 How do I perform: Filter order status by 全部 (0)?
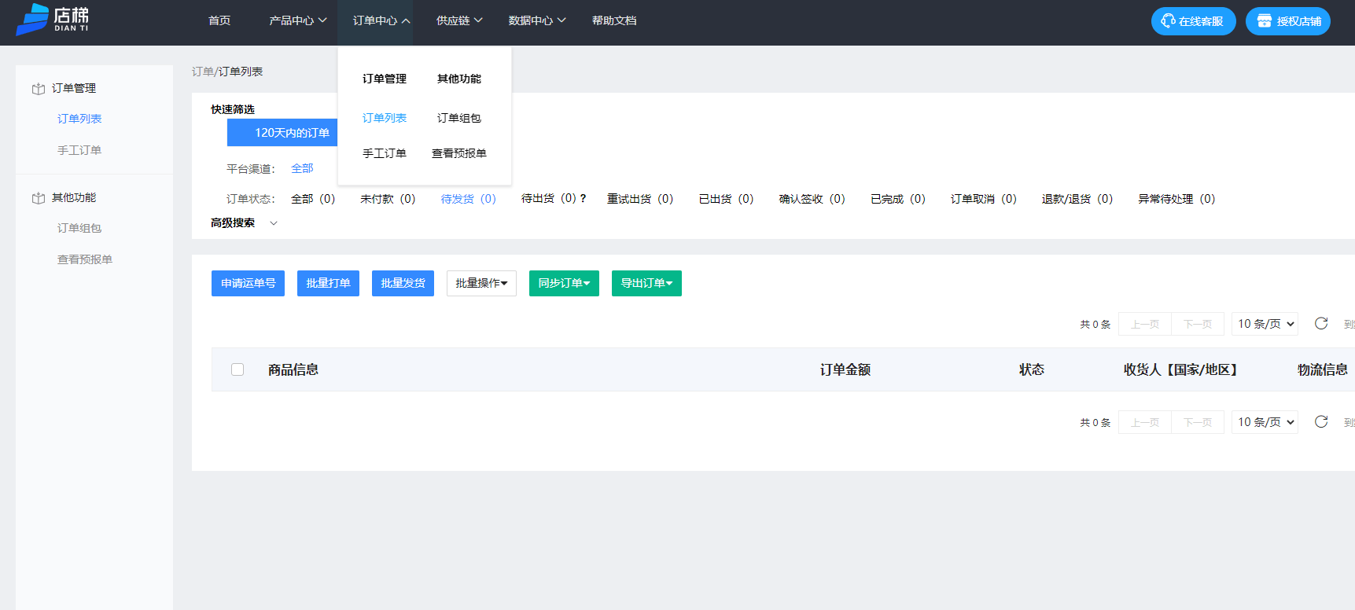coord(313,199)
